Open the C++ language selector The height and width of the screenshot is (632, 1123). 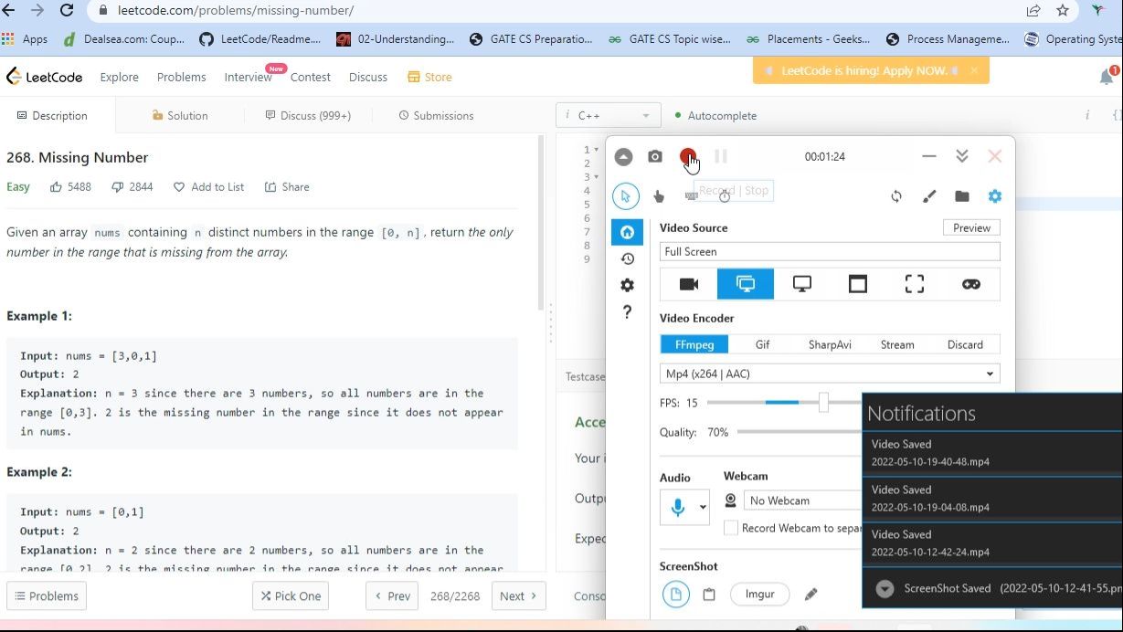tap(608, 116)
